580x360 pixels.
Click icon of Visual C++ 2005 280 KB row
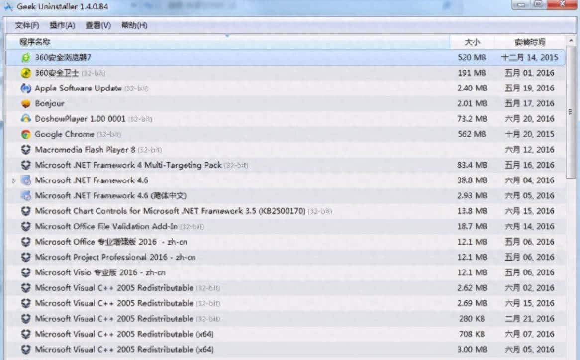tap(25, 319)
